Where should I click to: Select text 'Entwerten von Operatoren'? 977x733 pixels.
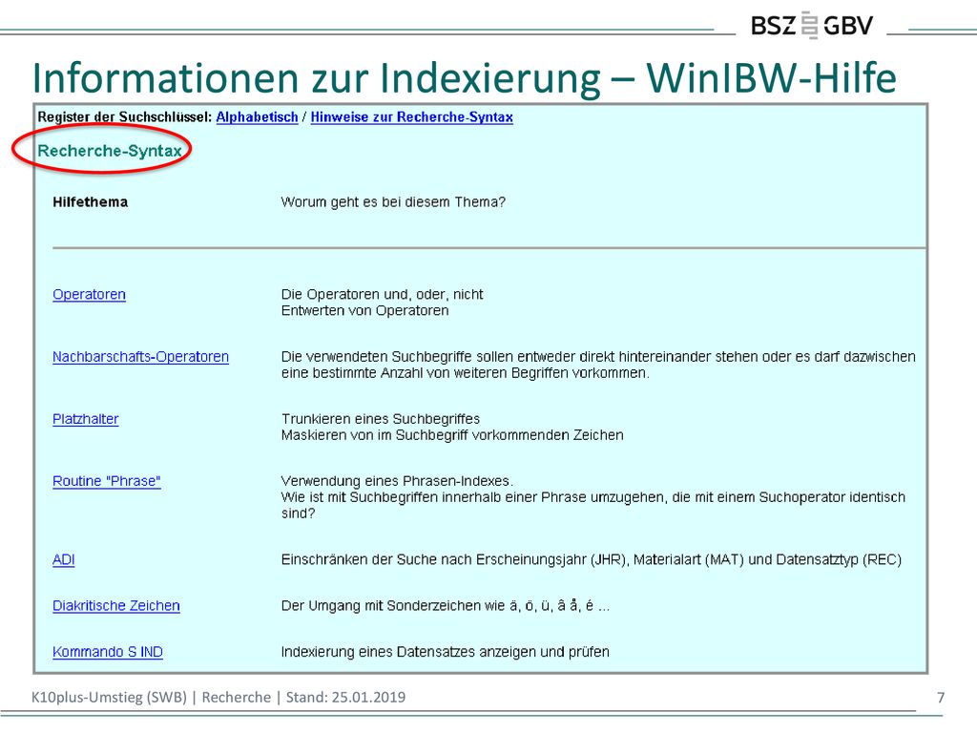click(x=364, y=310)
